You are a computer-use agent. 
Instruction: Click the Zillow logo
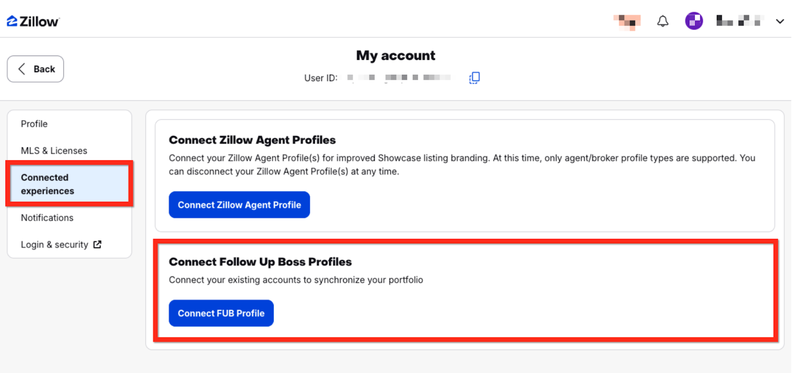[33, 21]
